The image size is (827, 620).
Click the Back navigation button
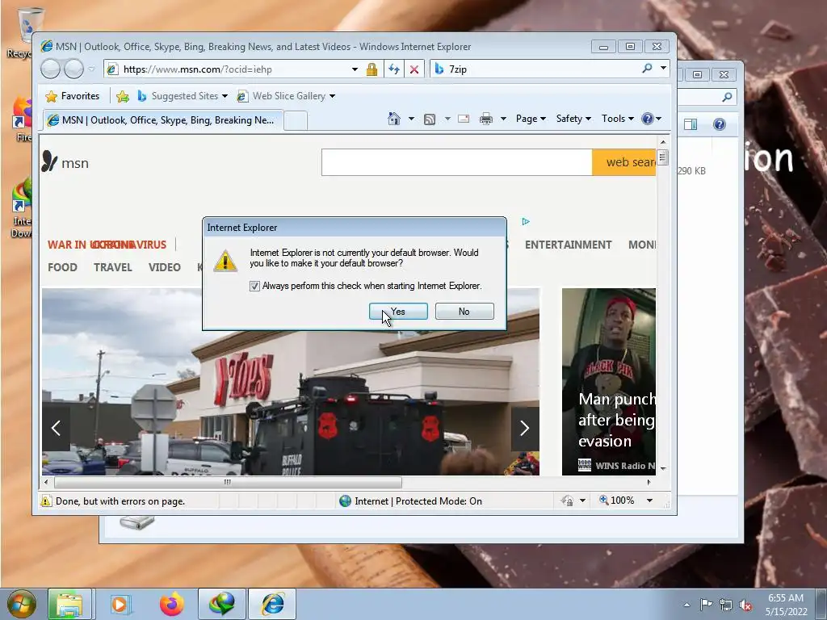point(50,69)
